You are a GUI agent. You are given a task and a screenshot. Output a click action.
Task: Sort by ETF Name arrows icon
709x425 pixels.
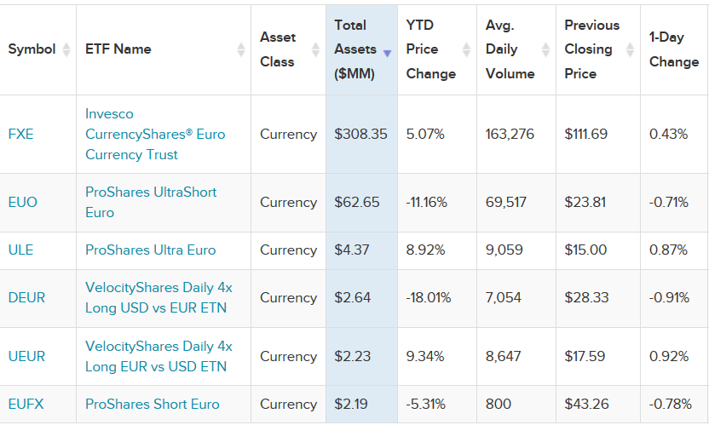coord(240,49)
